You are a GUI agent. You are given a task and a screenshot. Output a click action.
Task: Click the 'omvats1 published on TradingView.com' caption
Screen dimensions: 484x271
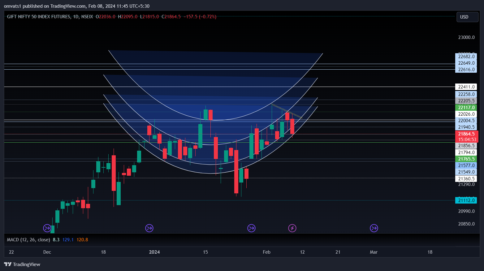tap(45, 6)
